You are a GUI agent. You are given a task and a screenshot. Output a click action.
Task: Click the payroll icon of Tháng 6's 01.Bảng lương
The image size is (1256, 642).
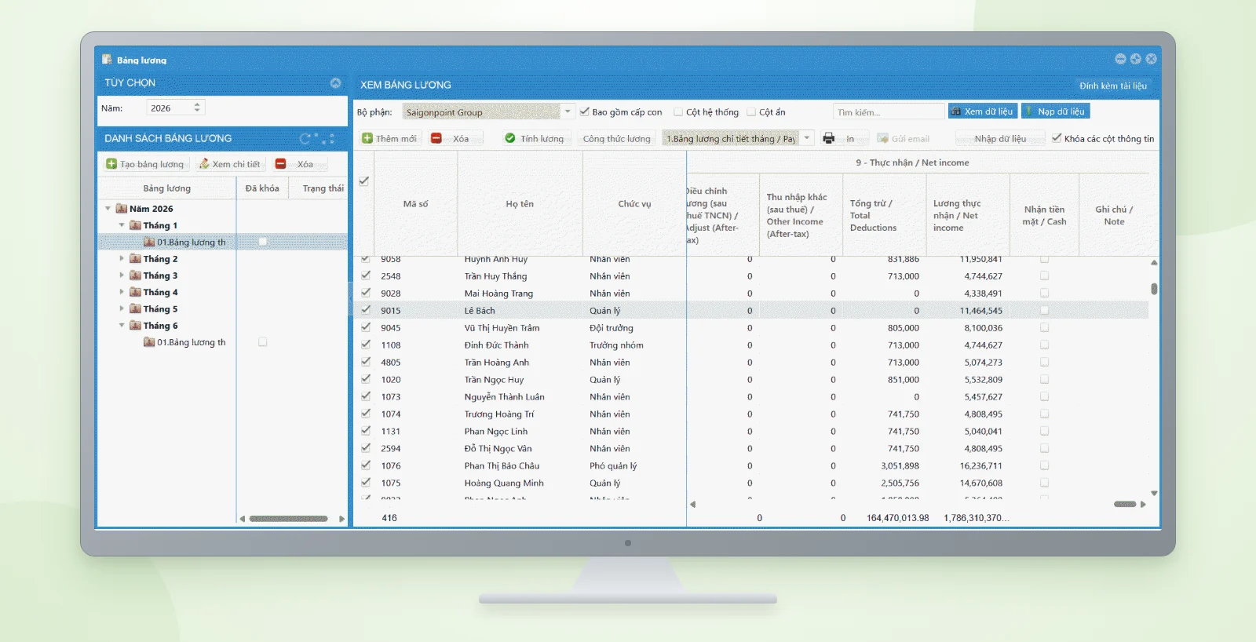pos(149,342)
